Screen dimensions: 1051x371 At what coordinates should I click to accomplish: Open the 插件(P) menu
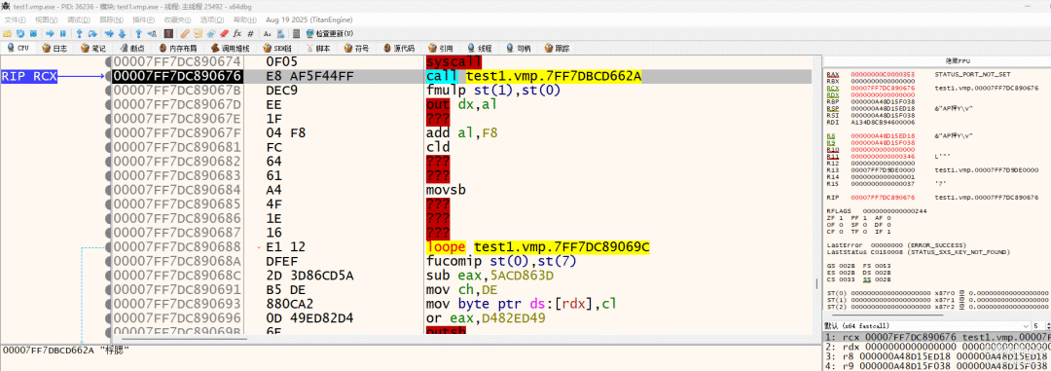coord(143,19)
